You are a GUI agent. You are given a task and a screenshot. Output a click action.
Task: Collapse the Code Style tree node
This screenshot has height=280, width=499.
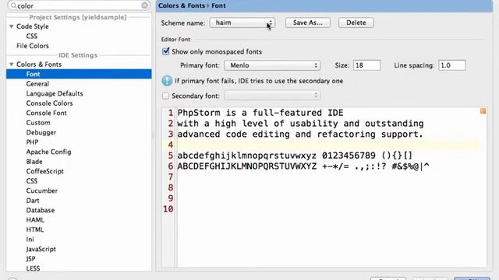pos(12,26)
